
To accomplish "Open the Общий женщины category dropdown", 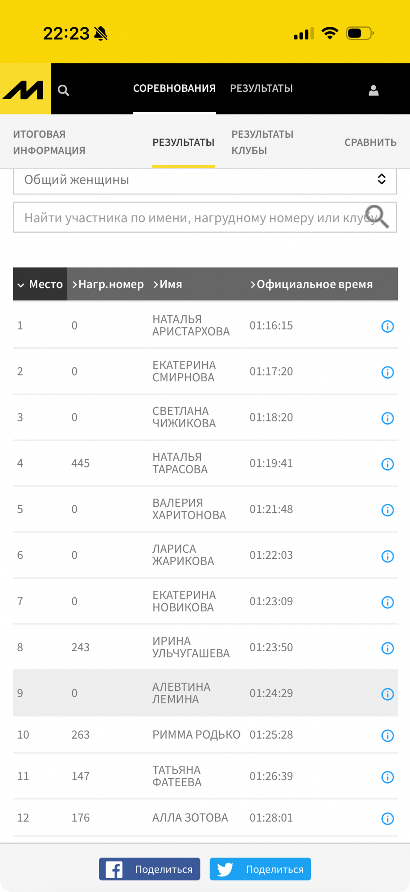I will [205, 180].
